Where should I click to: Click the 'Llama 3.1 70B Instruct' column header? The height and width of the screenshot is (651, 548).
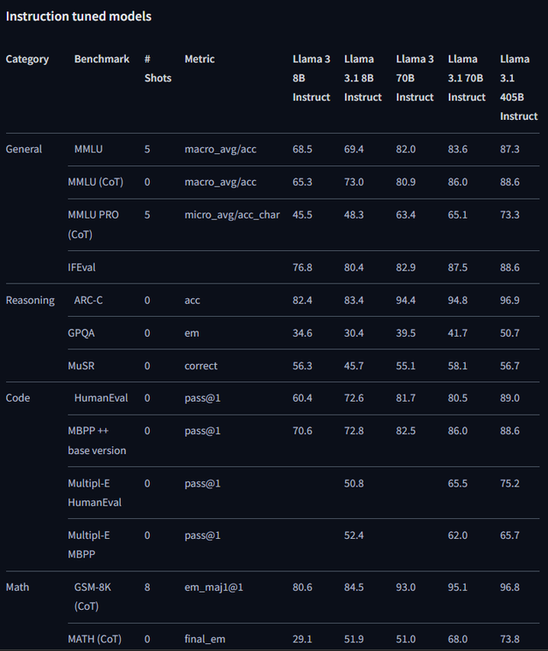coord(467,78)
